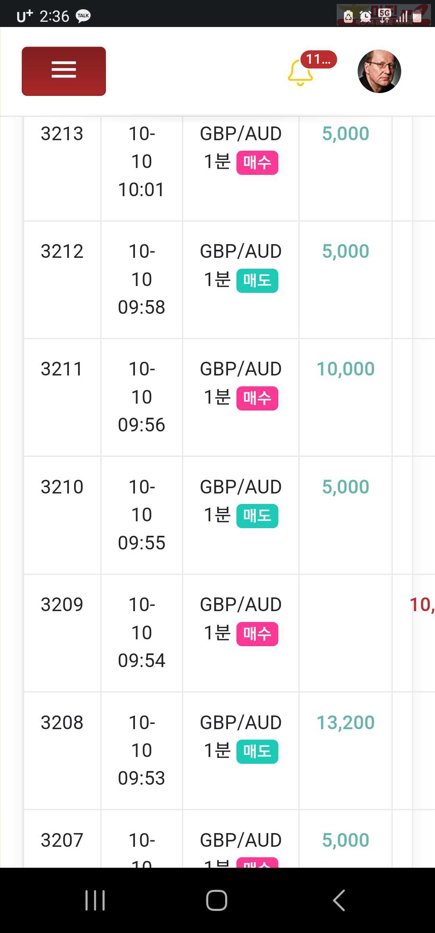This screenshot has height=933, width=435.
Task: Tap the Android back arrow
Action: tap(339, 900)
